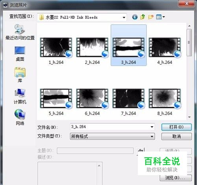Select the 4_h.264 video thumbnail

(x=165, y=47)
